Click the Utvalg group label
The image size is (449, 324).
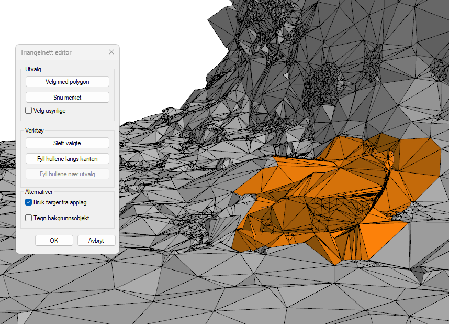(33, 69)
